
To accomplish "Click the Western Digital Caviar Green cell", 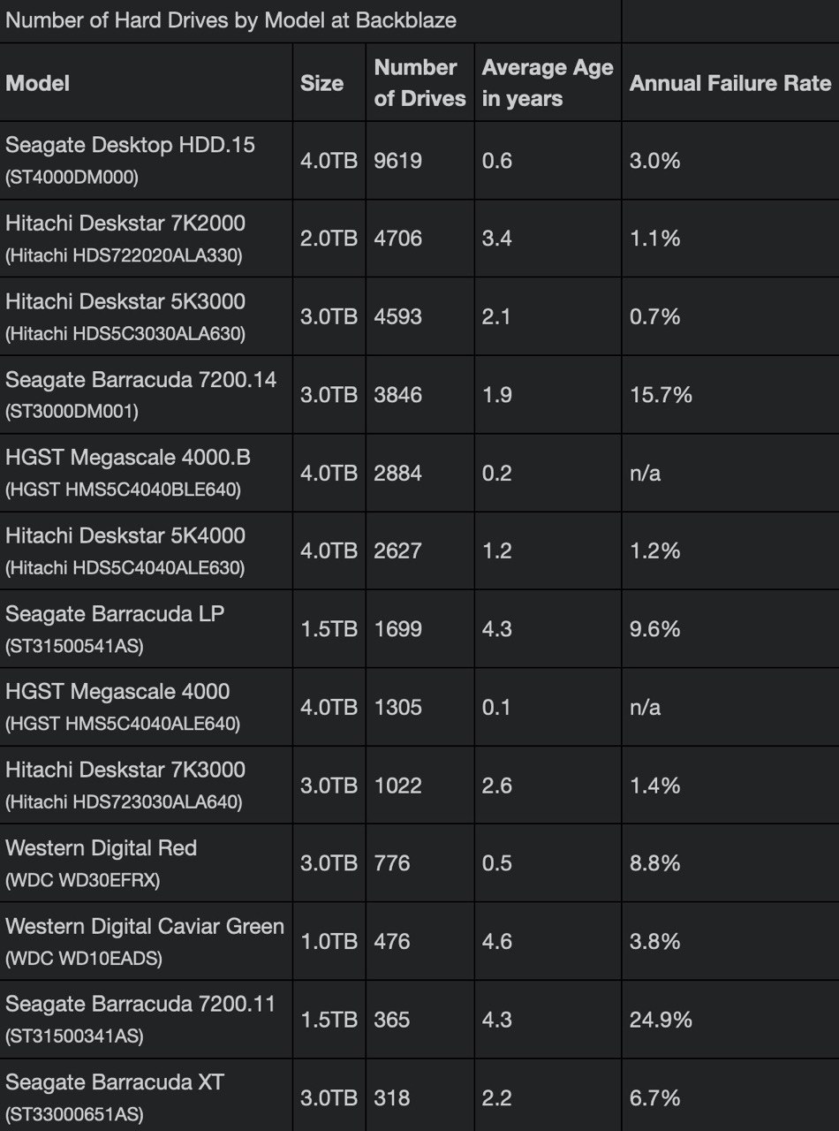I will tap(145, 941).
